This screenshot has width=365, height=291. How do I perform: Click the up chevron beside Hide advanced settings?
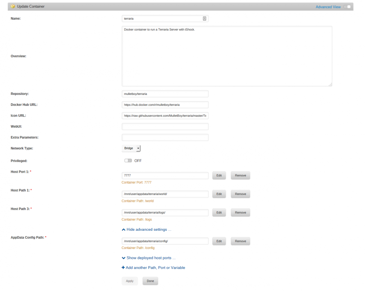pos(123,230)
